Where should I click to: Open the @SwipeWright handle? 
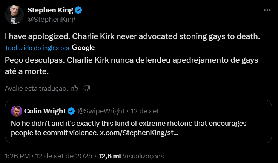[x=100, y=111]
